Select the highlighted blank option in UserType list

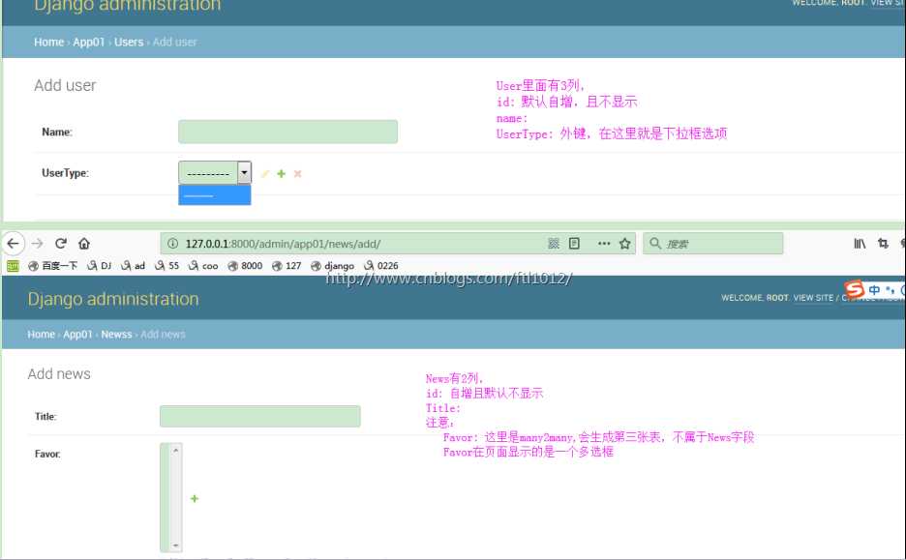click(214, 195)
